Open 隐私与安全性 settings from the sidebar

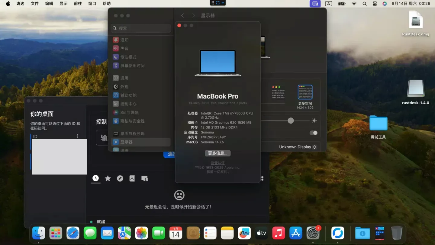(x=130, y=121)
